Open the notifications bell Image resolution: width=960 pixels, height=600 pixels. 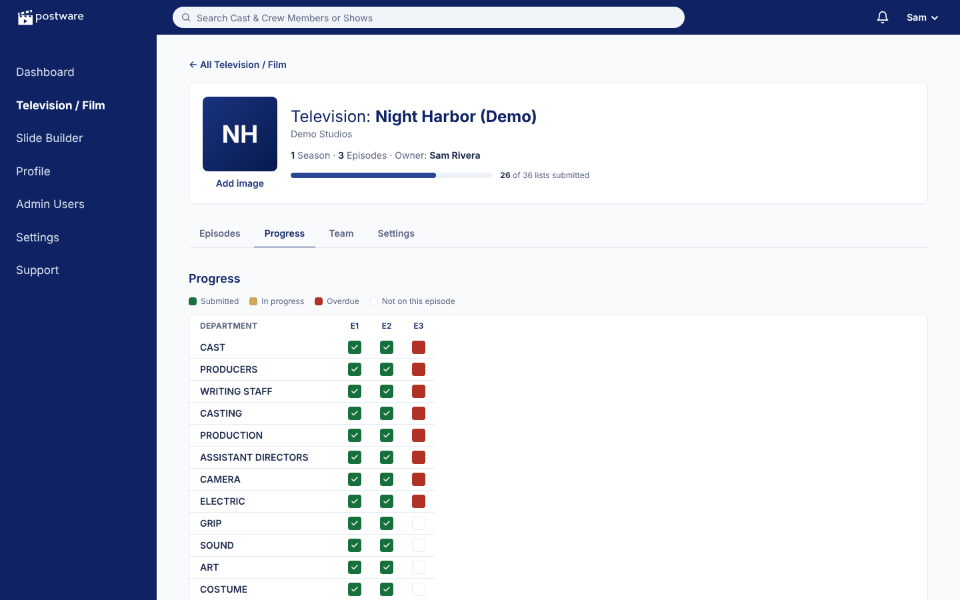coord(883,17)
